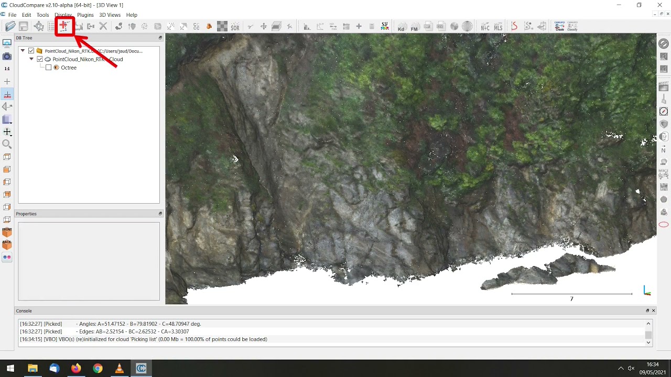
Task: Click the camera snapshot icon in sidebar
Action: [7, 56]
